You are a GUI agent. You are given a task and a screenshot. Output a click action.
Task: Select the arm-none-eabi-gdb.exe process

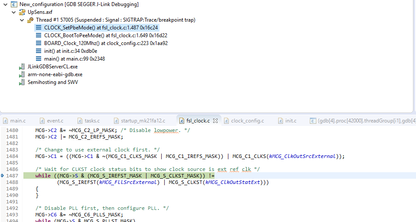(55, 74)
